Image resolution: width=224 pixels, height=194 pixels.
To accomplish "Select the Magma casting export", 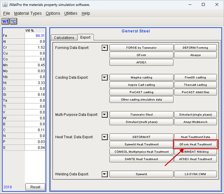I will click(x=141, y=77).
